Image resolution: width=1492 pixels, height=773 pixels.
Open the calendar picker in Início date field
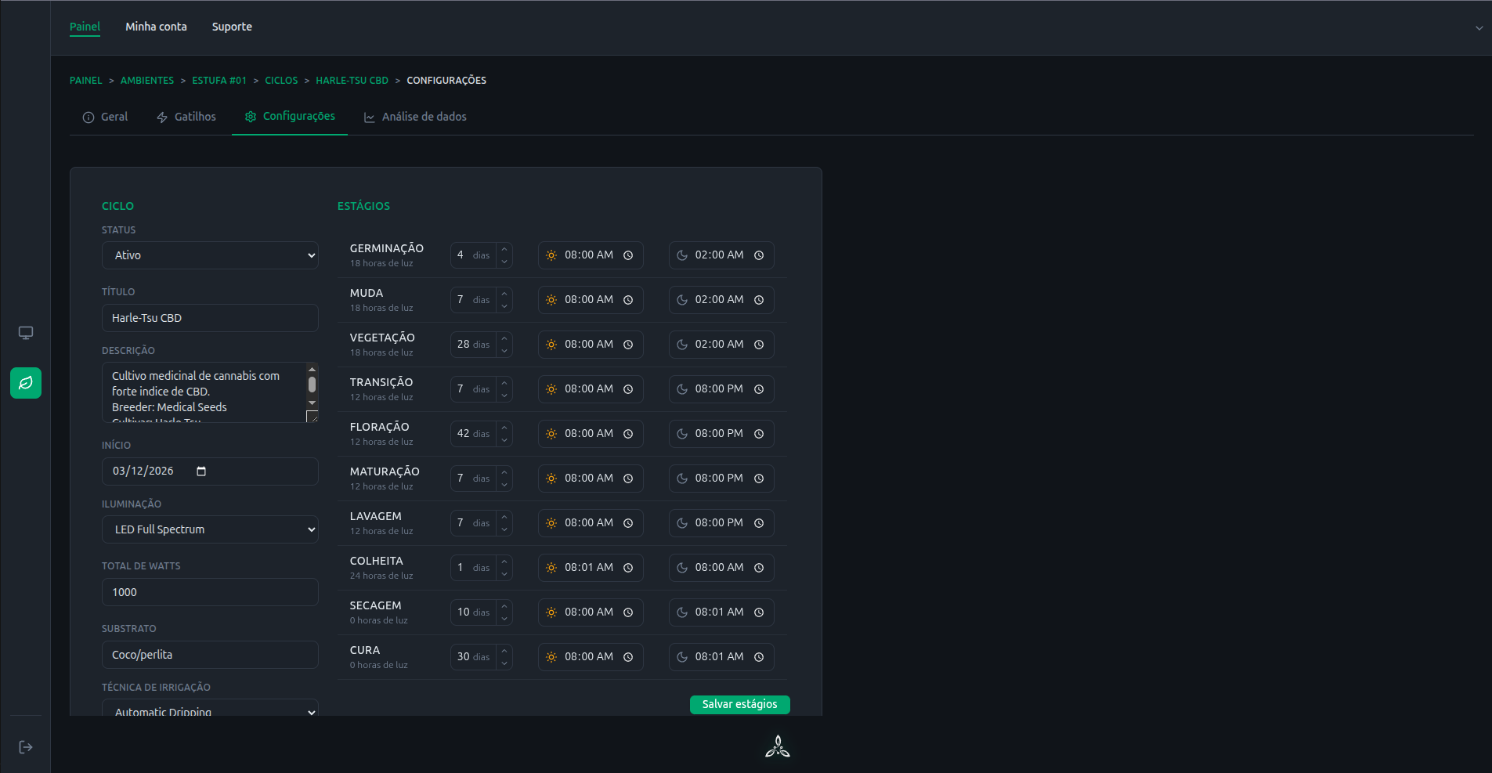tap(201, 471)
